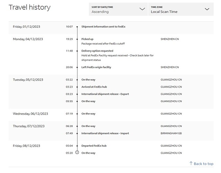Click the up arrow beside Back to top
Viewport: 221px width, 173px height.
point(191,163)
